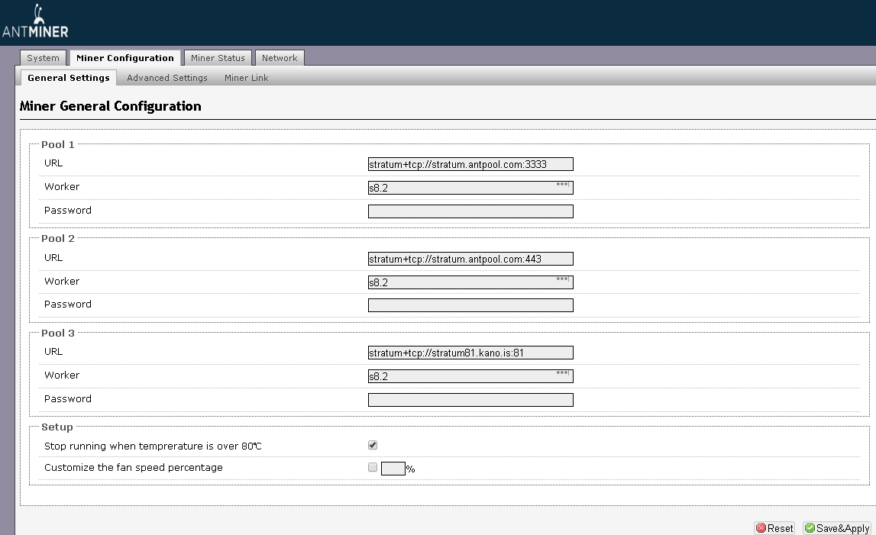876x535 pixels.
Task: Focus the Pool 2 URL field
Action: pyautogui.click(x=470, y=259)
